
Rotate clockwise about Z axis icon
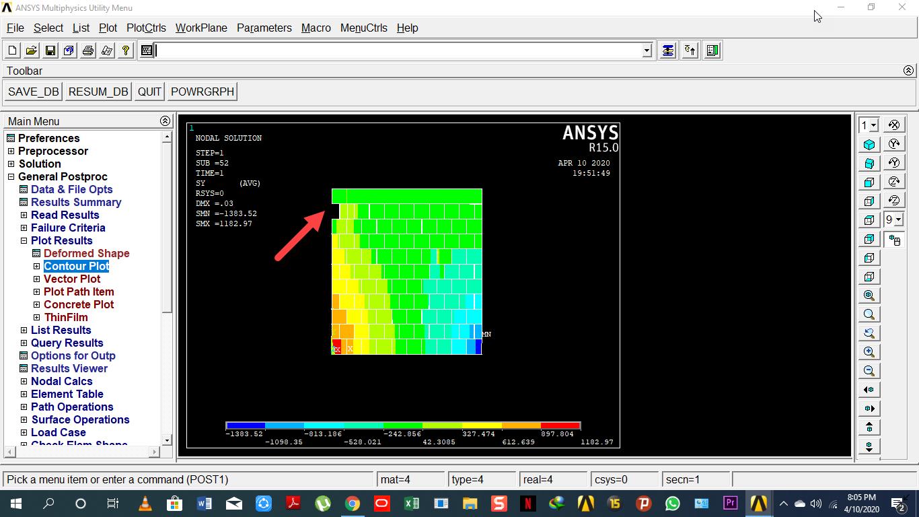pyautogui.click(x=894, y=181)
